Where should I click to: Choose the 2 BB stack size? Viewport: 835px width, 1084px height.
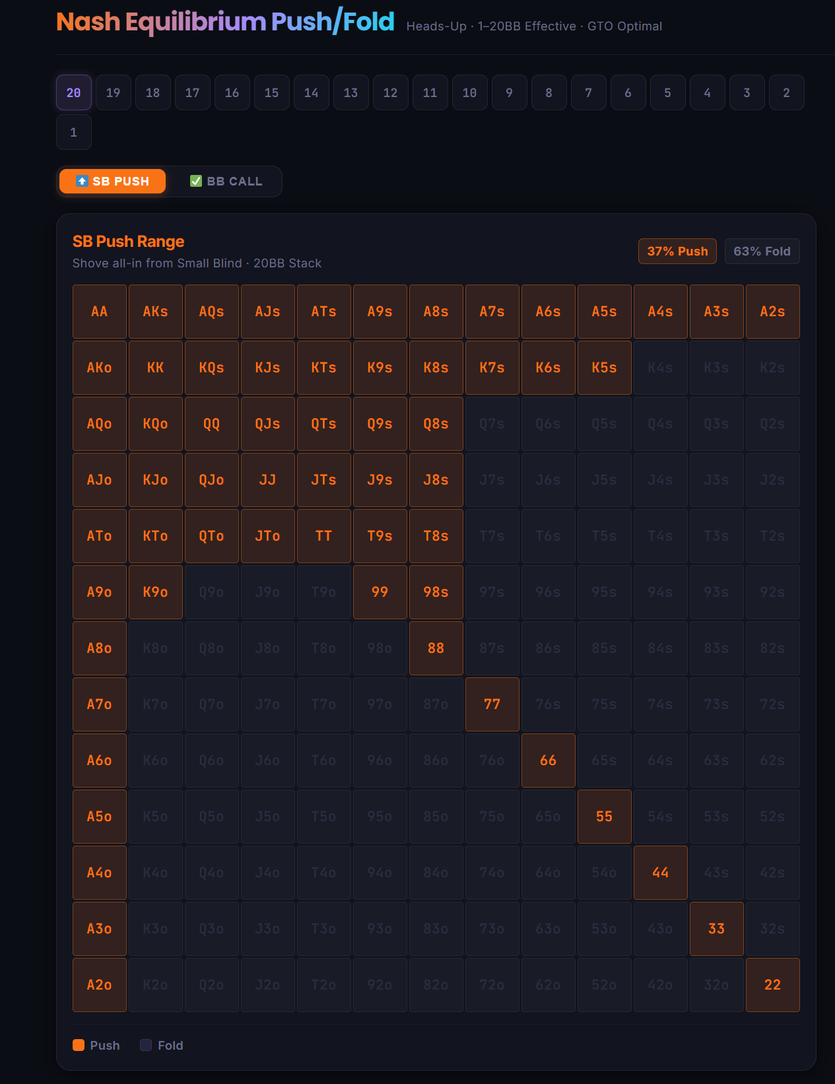[x=787, y=92]
